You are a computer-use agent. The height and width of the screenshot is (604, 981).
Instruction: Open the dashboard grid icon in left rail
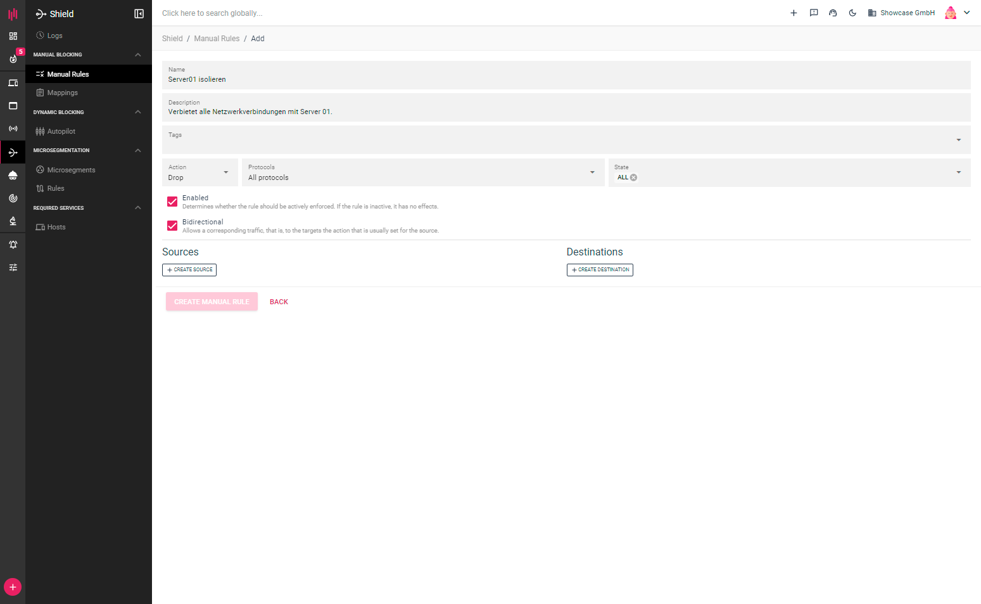[13, 36]
